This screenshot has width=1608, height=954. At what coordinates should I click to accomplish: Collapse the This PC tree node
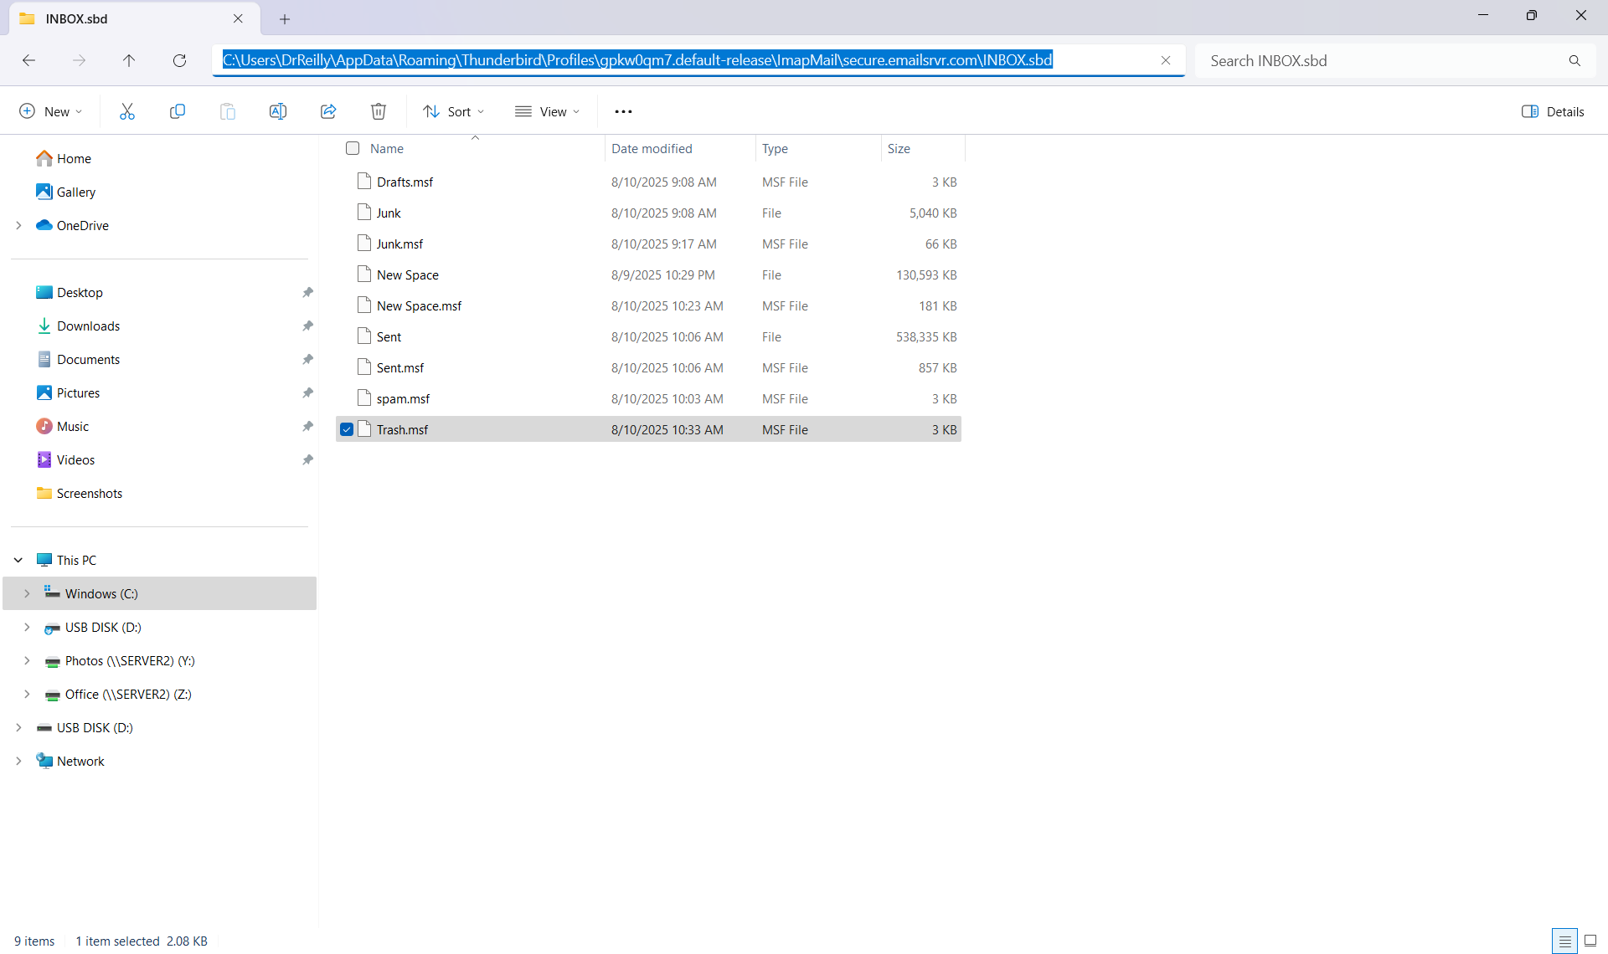(x=18, y=560)
